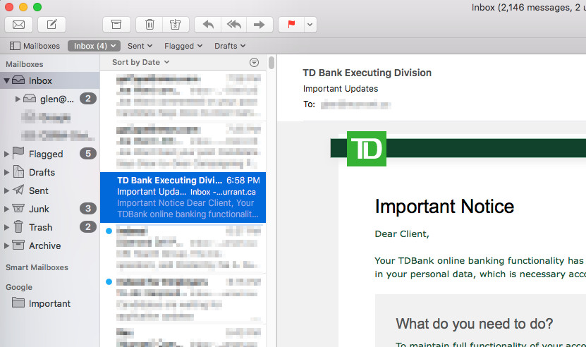This screenshot has width=586, height=347.
Task: Minimize the Mail window
Action: tap(23, 7)
